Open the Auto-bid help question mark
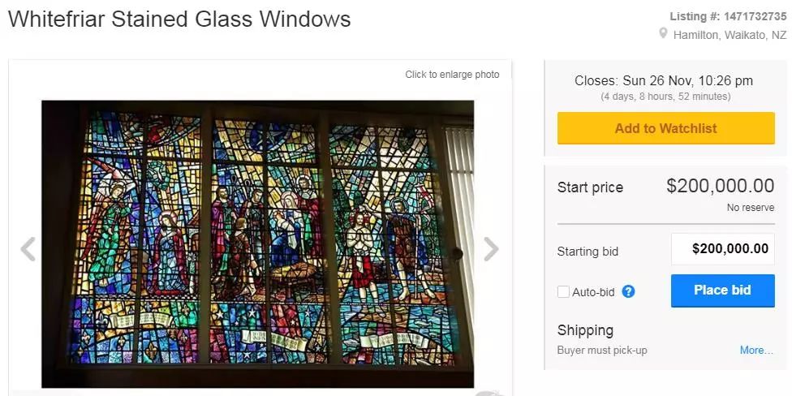 (628, 292)
